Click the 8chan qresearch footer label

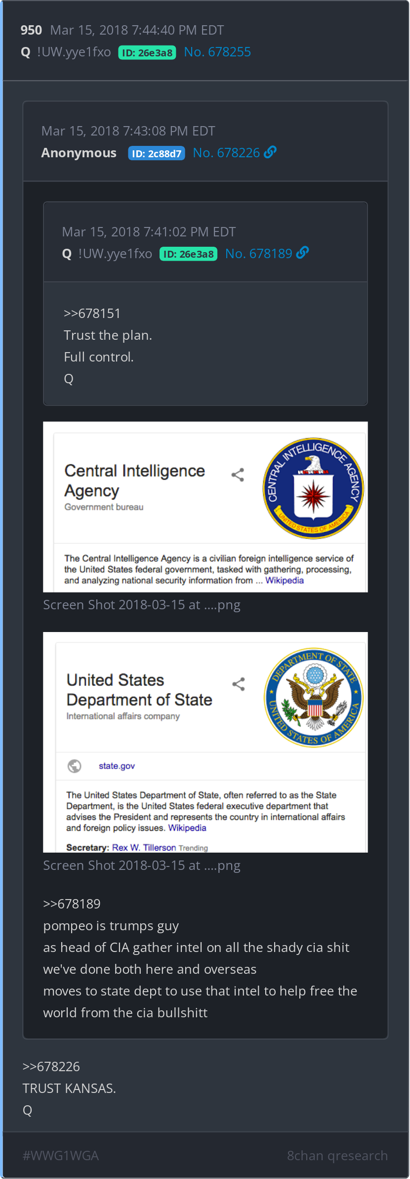point(337,1156)
